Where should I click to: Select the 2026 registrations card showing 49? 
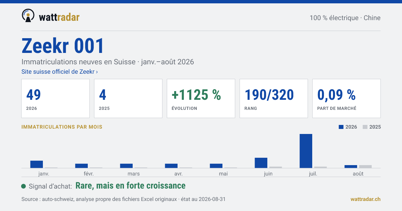56,98
